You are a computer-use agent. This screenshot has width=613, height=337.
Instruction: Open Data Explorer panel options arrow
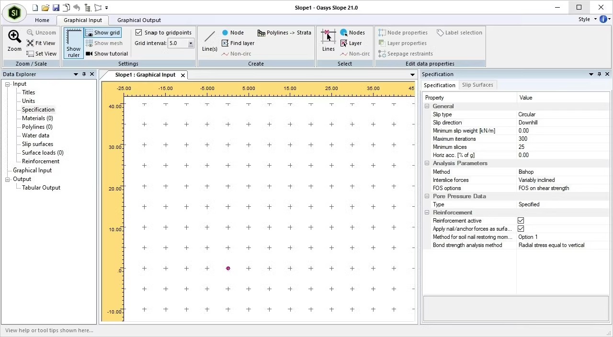coord(76,74)
